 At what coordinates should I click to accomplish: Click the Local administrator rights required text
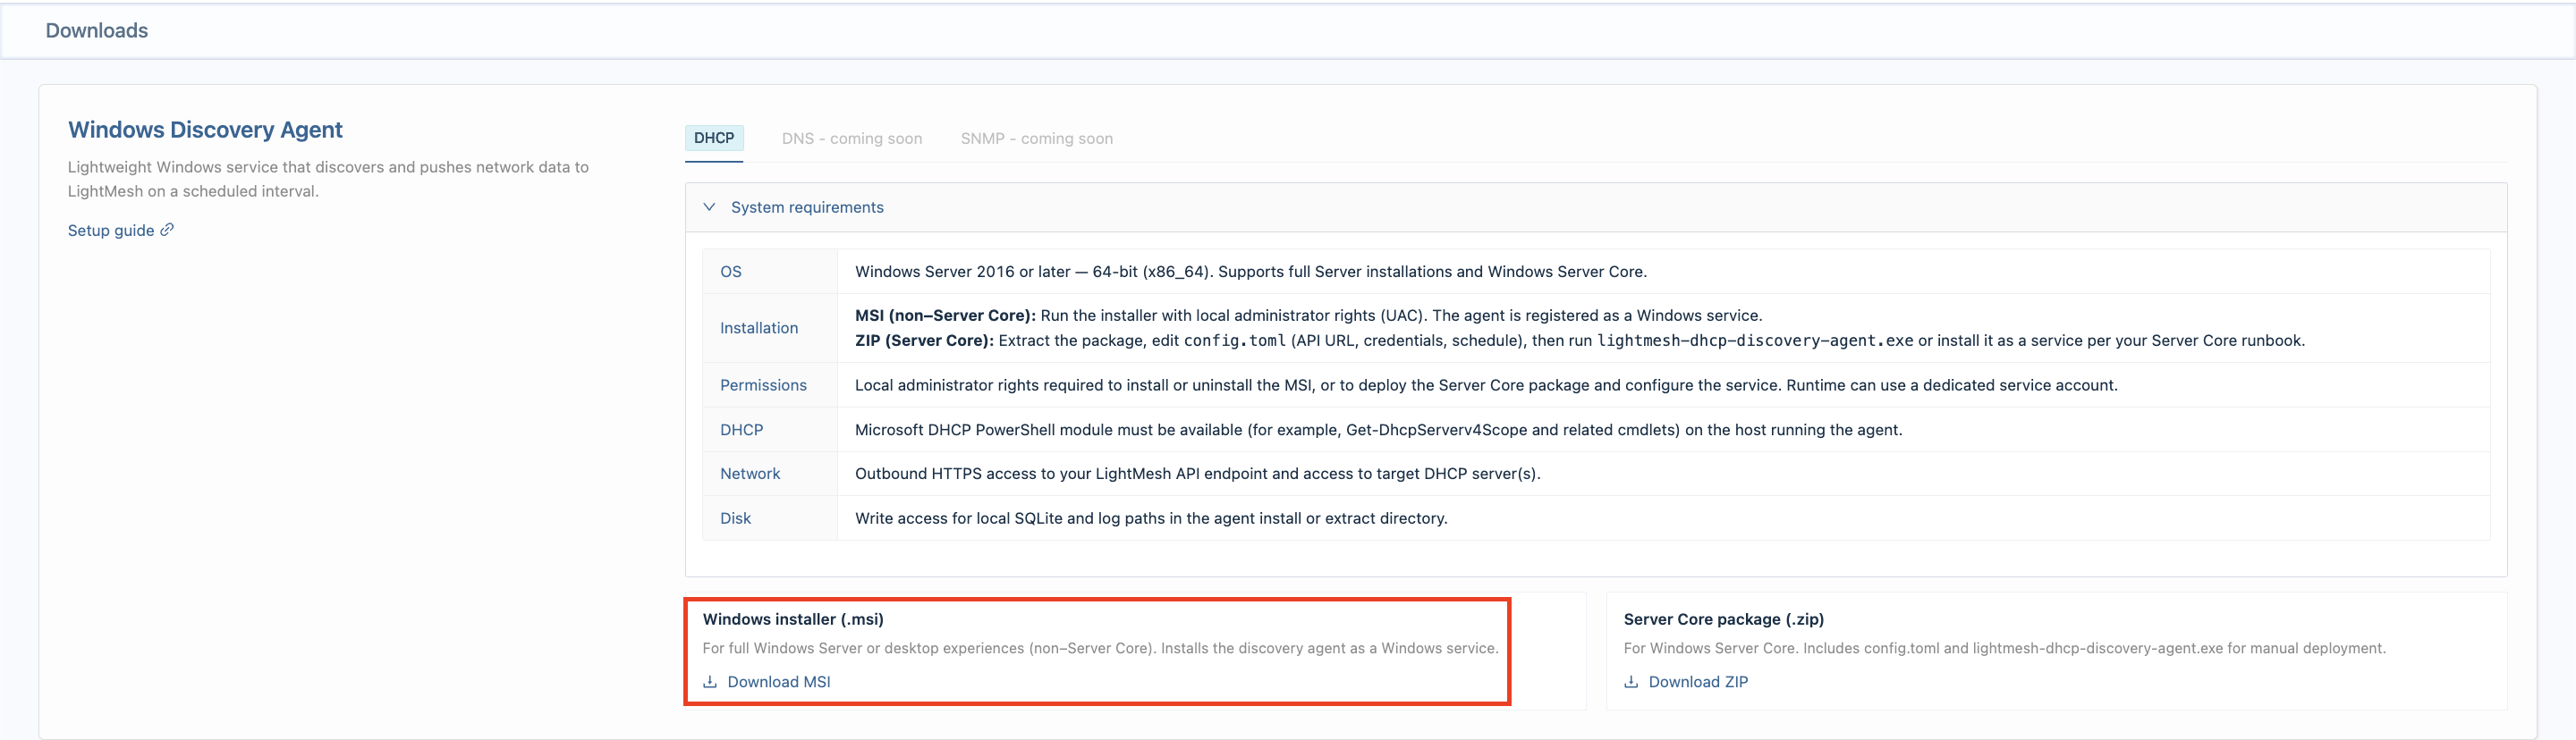pos(1486,385)
